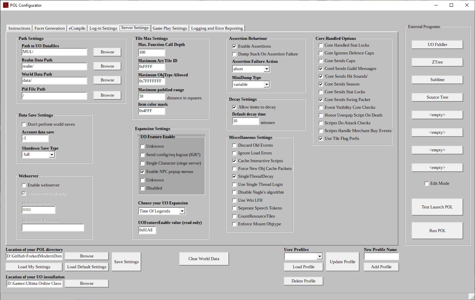
Task: Click the Clear World Data button
Action: (204, 259)
